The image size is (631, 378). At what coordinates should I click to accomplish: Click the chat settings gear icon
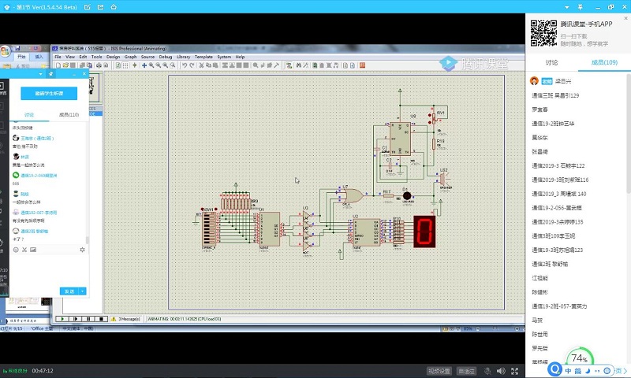(82, 250)
